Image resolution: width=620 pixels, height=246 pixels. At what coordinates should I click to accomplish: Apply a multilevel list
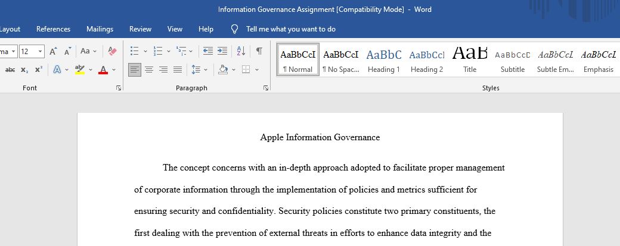click(181, 51)
